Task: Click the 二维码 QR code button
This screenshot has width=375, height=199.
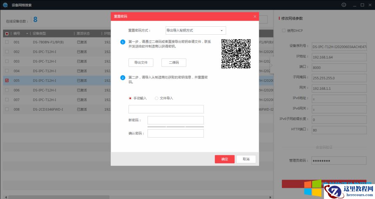Action: point(174,63)
